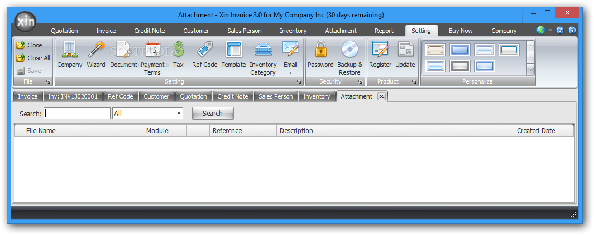This screenshot has height=235, width=594.
Task: Switch to the Quotation document tab
Action: pos(194,96)
